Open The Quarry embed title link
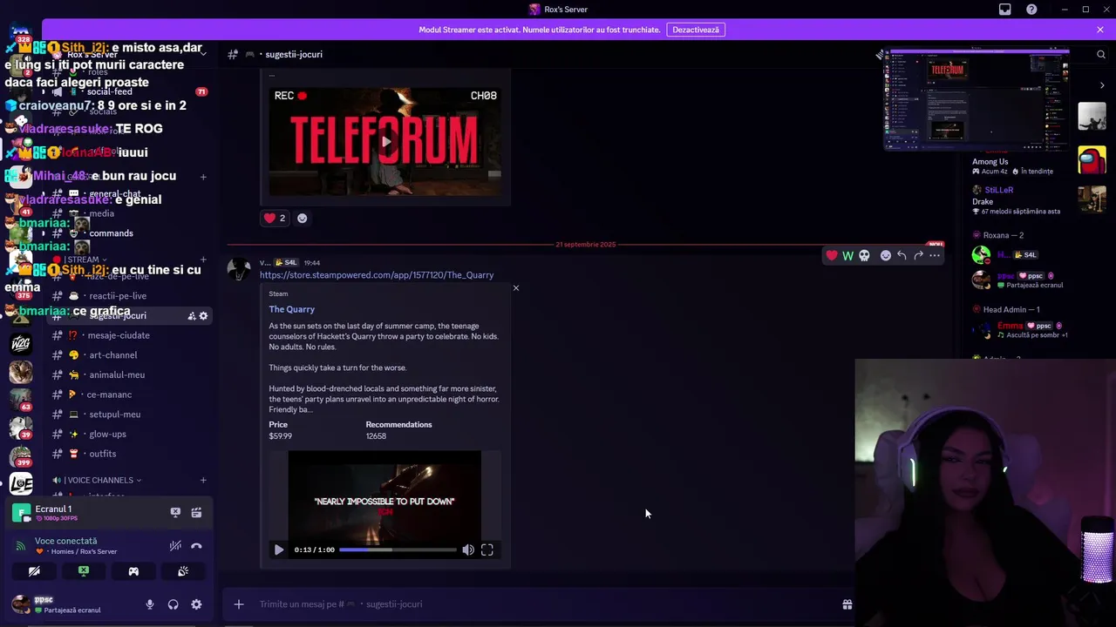The width and height of the screenshot is (1116, 627). (291, 309)
